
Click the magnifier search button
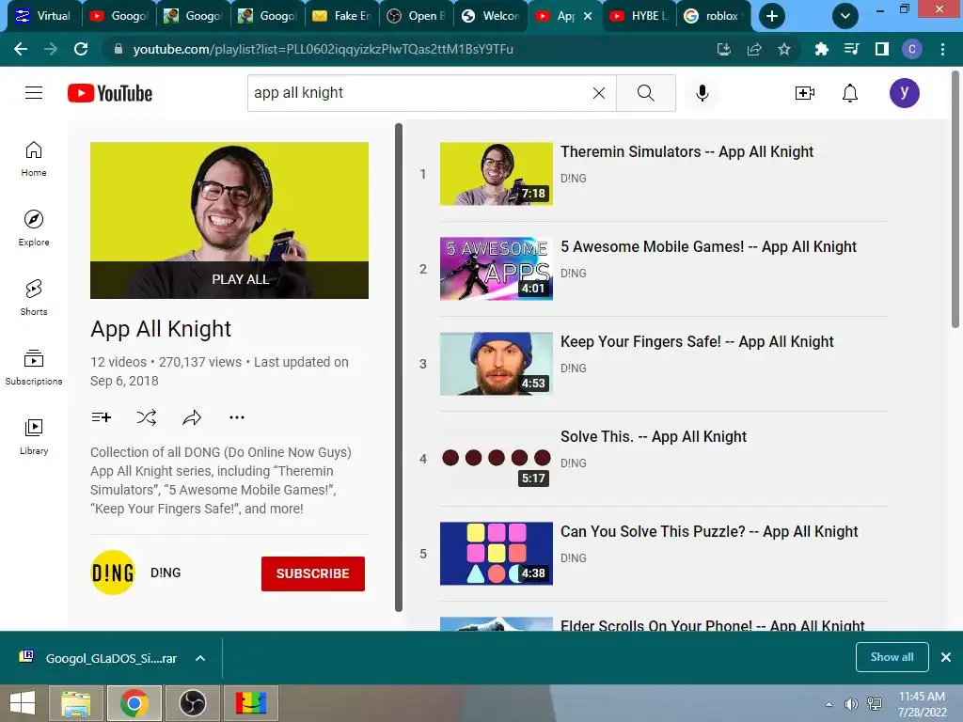(645, 93)
